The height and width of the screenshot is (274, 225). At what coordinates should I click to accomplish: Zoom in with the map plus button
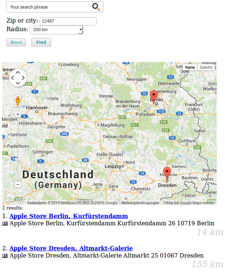[18, 114]
